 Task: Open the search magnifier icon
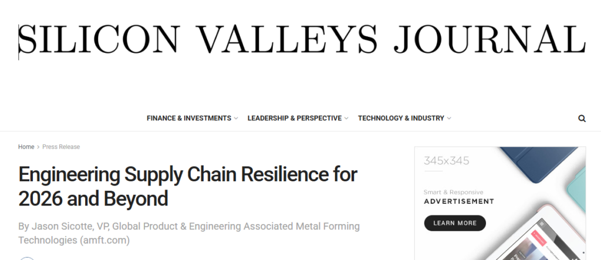[x=582, y=118]
